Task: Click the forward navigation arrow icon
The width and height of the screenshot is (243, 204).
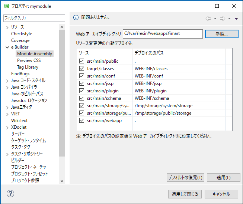Action: [x=223, y=19]
